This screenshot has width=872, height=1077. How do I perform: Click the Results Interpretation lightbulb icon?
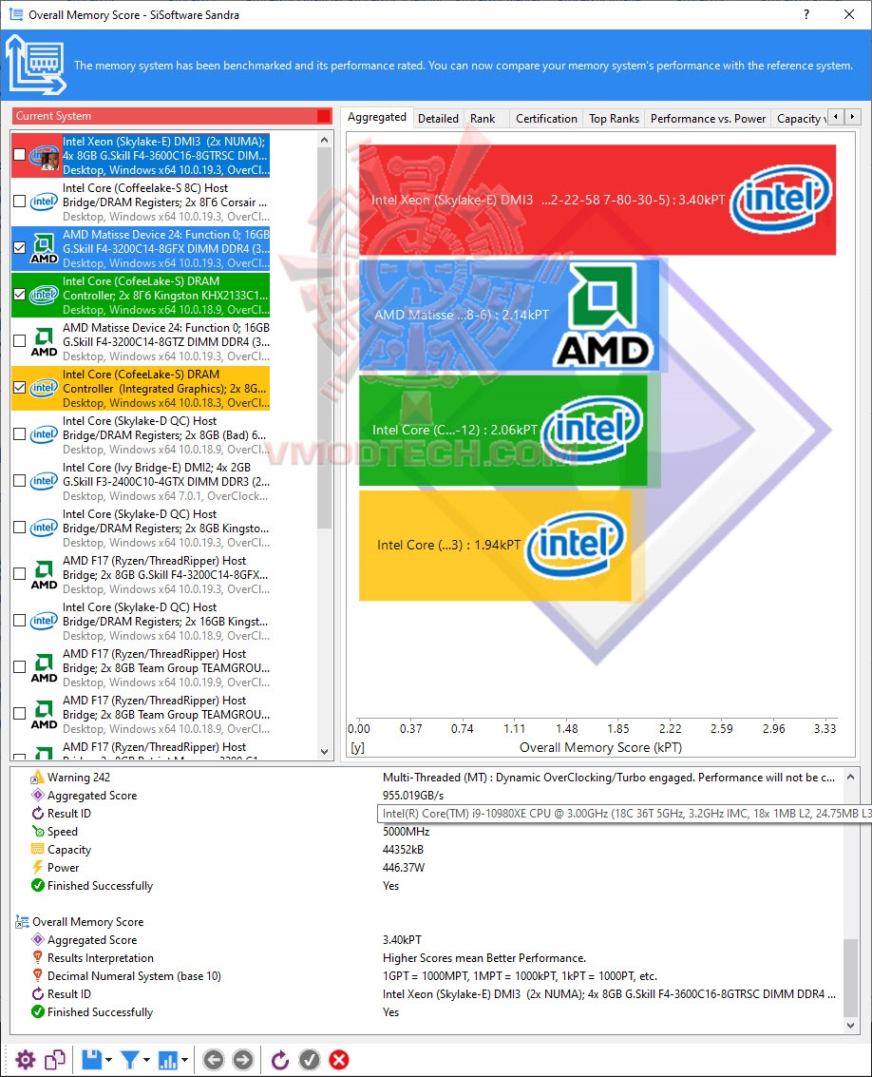(x=38, y=957)
